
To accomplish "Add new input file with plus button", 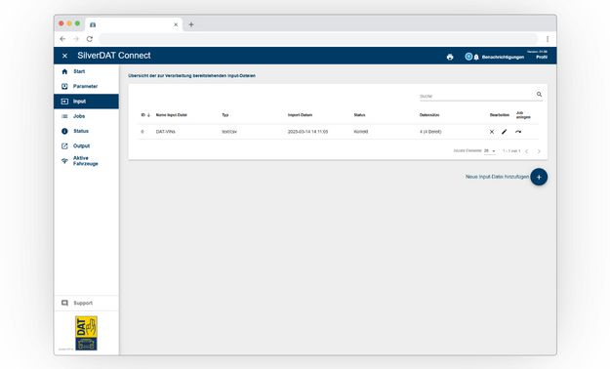I will (539, 177).
